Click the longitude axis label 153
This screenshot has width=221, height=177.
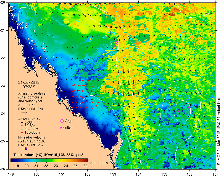[113, 175]
